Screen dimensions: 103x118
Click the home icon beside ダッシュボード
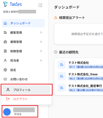click(5, 23)
